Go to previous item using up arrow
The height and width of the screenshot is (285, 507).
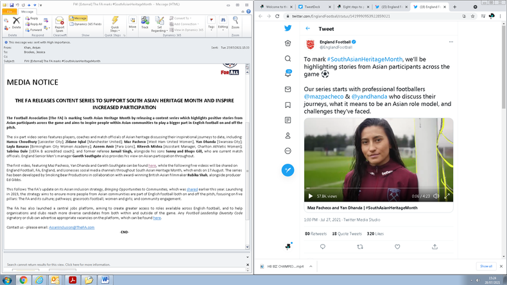tap(29, 5)
